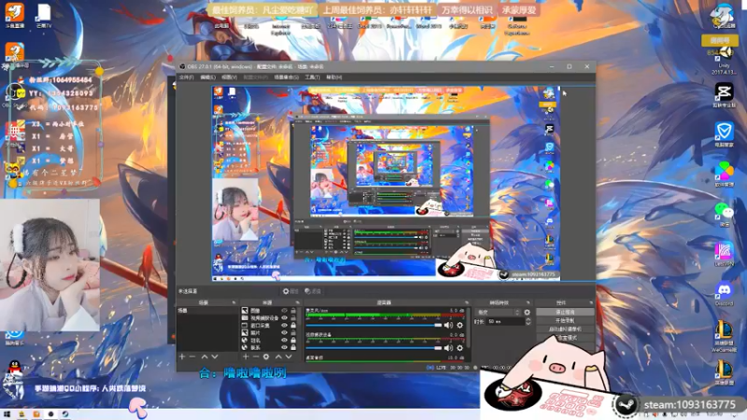Pop out the 来源 dock via its header icon
Screen dimensions: 747x420
297,302
